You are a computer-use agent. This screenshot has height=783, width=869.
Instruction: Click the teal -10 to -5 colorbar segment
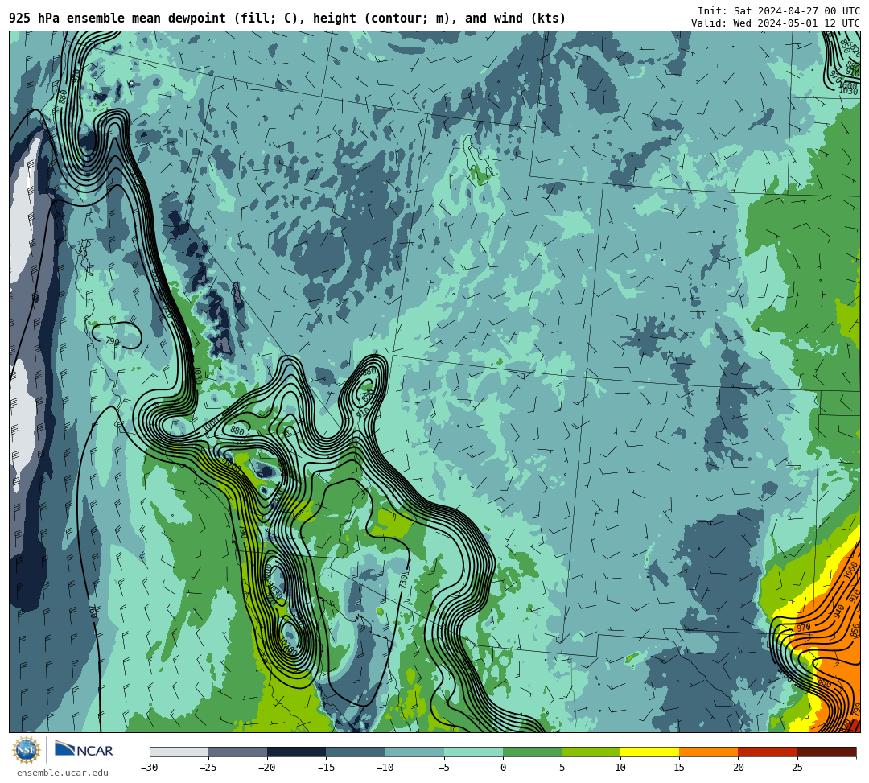414,752
